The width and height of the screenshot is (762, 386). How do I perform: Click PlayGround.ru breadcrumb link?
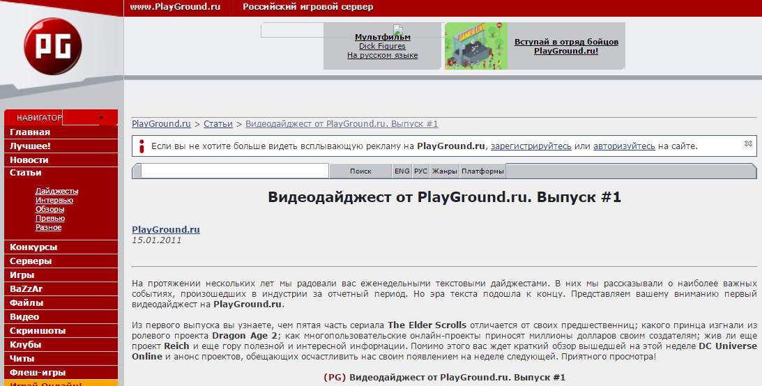[x=161, y=124]
